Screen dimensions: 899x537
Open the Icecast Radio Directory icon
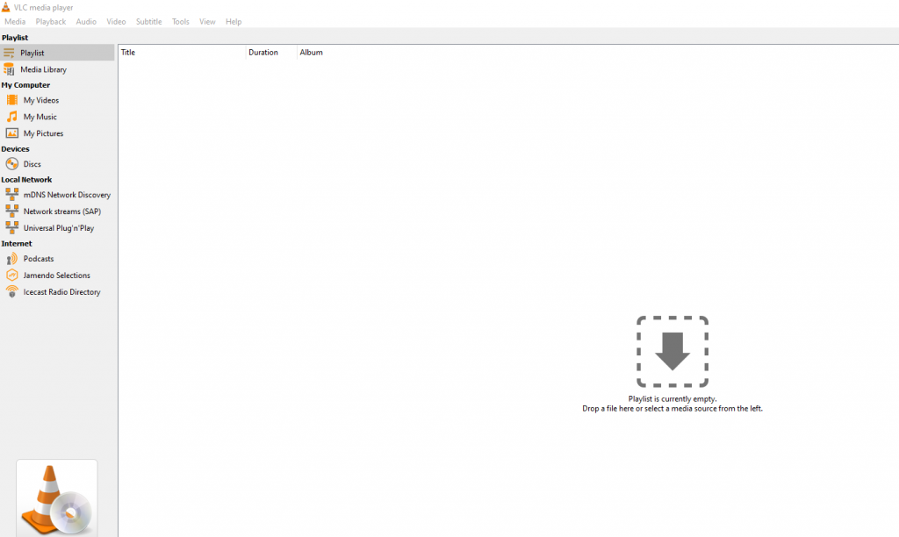[x=12, y=292]
